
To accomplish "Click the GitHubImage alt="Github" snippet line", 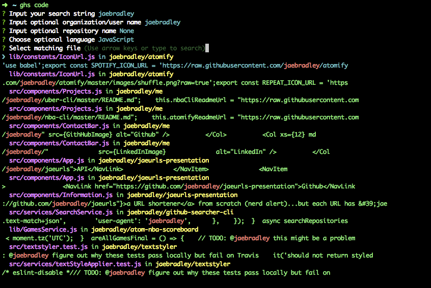I will point(159,135).
